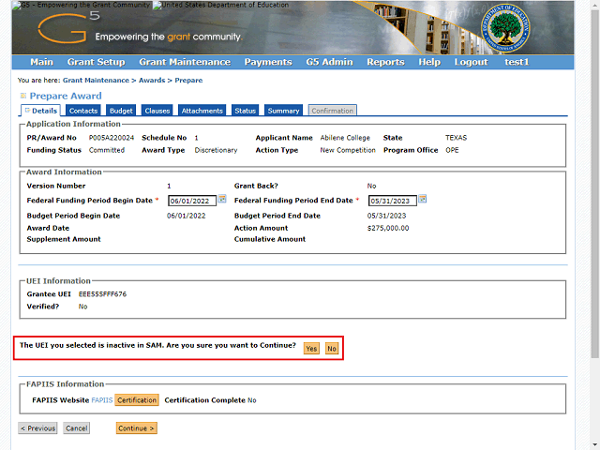The width and height of the screenshot is (600, 450).
Task: Follow the Prepare breadcrumb link
Action: point(188,81)
